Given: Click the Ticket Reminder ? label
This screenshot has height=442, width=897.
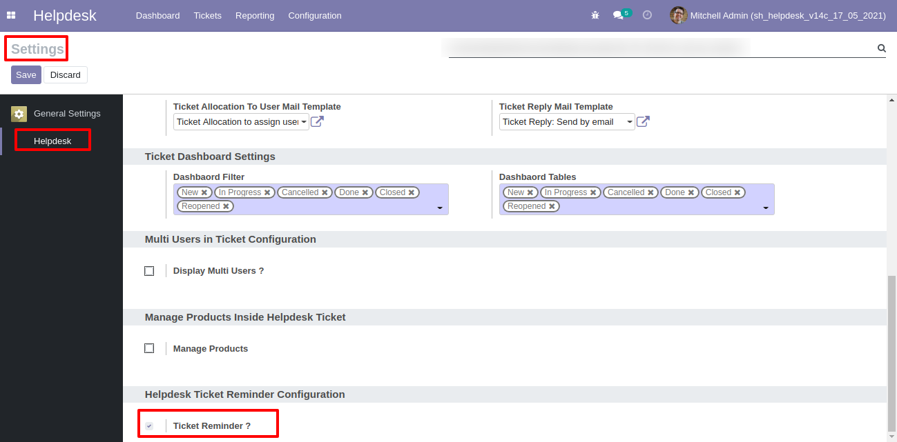Looking at the screenshot, I should (x=212, y=426).
